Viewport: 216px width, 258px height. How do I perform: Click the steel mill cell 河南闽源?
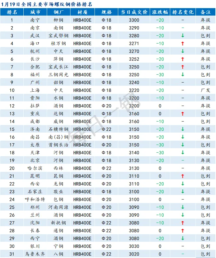58,207
